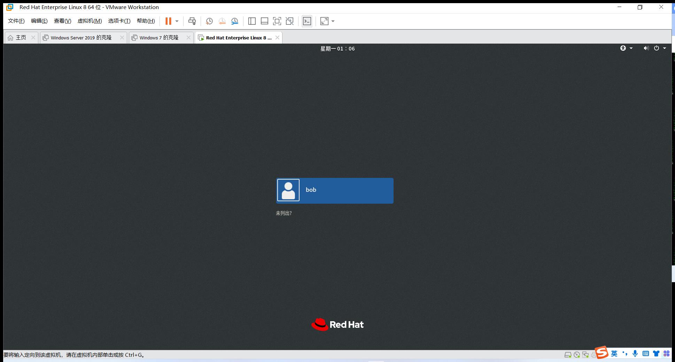Switch to Unity mode
675x362 pixels.
click(x=289, y=21)
